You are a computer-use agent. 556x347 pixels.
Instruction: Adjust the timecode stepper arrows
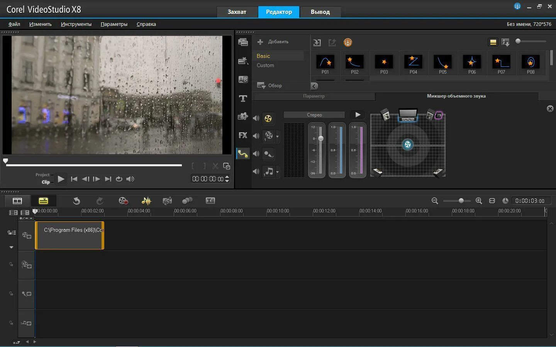point(227,179)
